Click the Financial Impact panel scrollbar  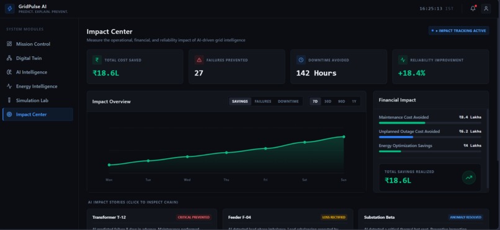487,148
